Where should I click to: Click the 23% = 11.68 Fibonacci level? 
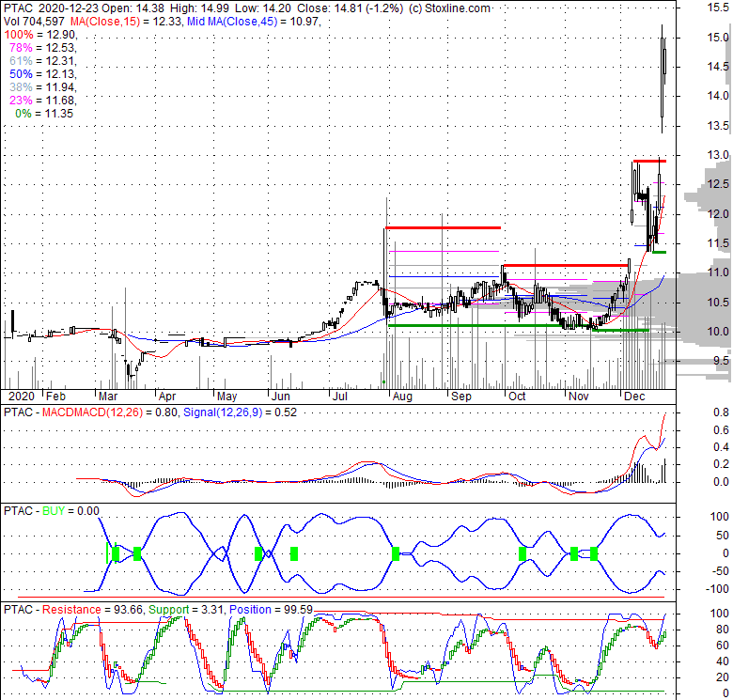(42, 100)
